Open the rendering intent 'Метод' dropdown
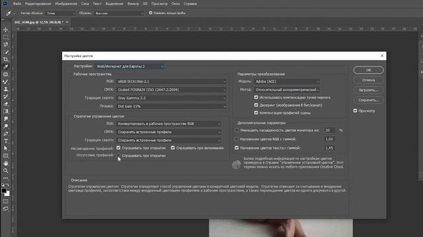Screen dimensions: 423x237 (287, 90)
